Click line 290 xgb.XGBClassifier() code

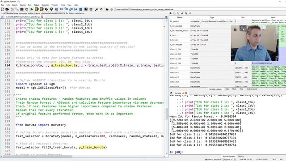(41, 88)
